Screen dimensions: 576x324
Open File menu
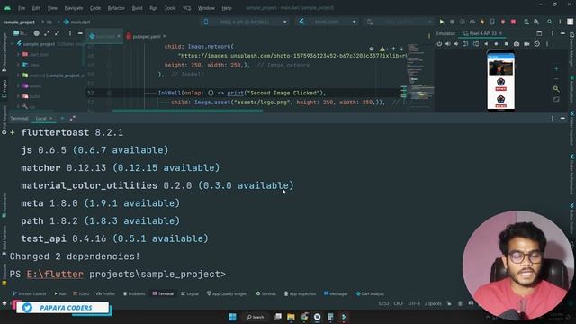(22, 8)
